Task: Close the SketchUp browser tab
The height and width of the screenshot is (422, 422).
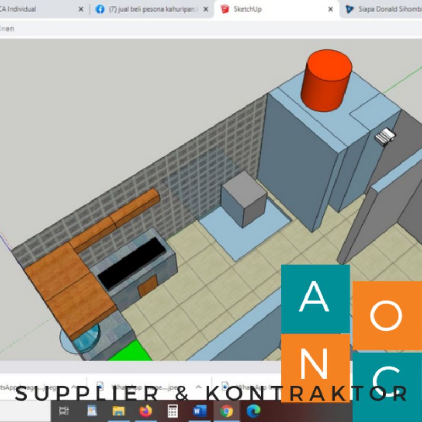Action: coord(331,9)
